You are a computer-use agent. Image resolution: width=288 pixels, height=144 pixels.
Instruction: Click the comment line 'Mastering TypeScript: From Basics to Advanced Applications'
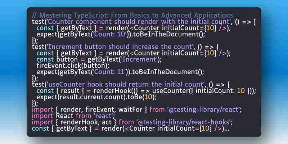(132, 15)
